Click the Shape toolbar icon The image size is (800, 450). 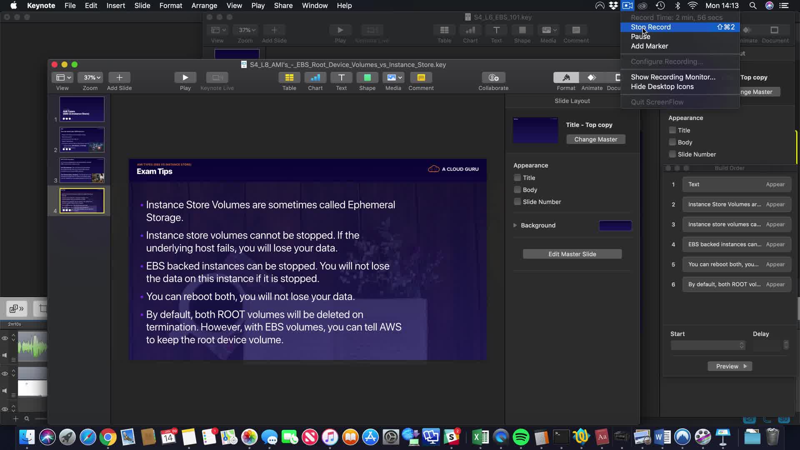(x=367, y=77)
